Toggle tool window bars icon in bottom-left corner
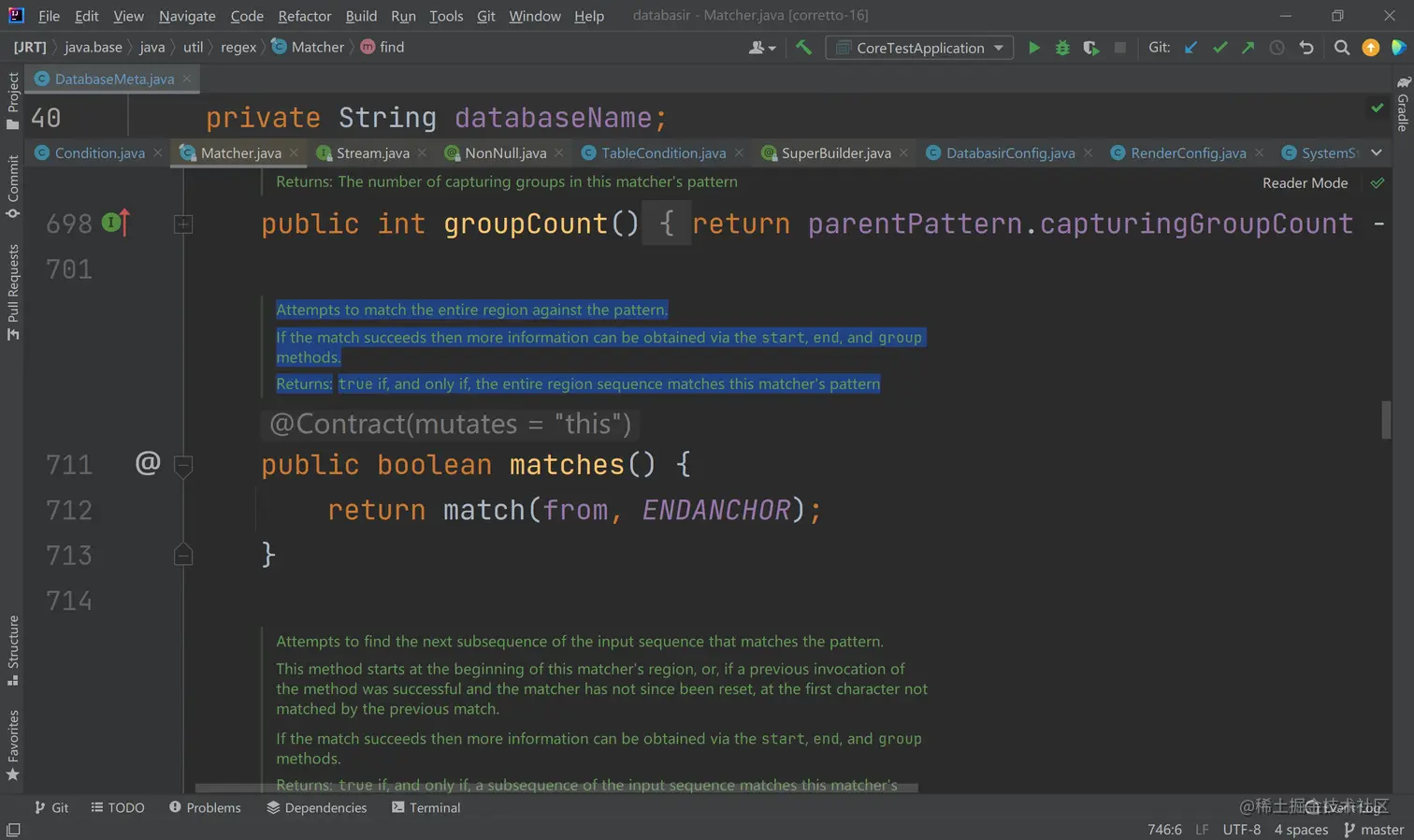The width and height of the screenshot is (1414, 840). pyautogui.click(x=13, y=830)
